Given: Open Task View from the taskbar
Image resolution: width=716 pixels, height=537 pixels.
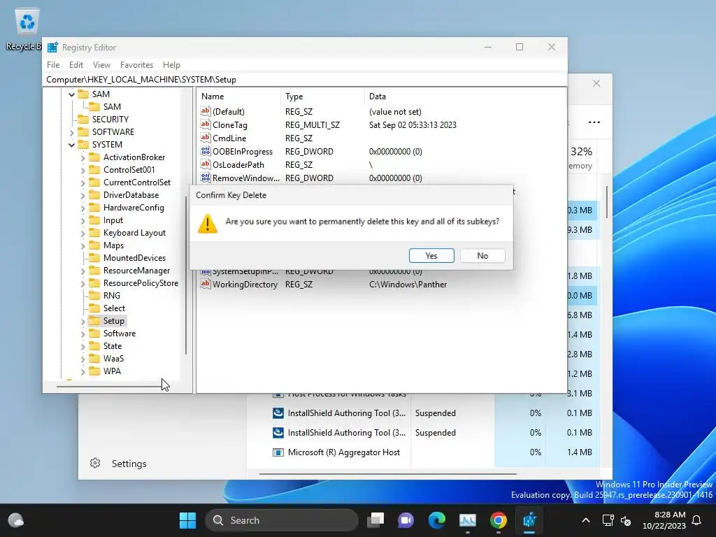Looking at the screenshot, I should point(375,520).
